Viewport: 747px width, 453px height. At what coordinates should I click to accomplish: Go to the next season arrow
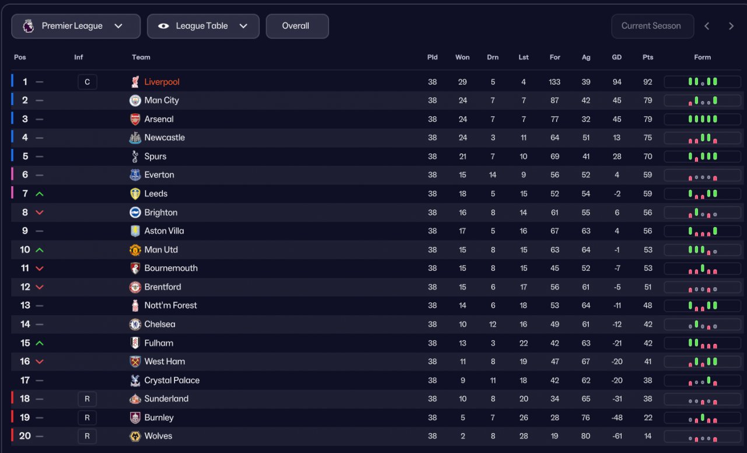point(731,26)
